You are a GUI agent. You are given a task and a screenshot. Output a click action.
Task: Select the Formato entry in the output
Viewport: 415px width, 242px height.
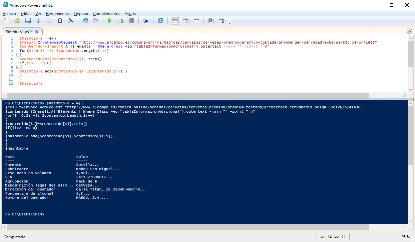pos(13,165)
